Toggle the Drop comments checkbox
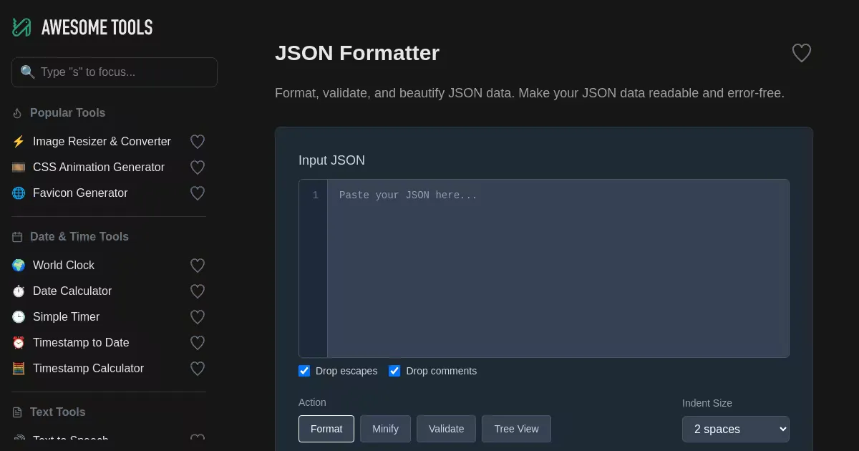 (394, 371)
